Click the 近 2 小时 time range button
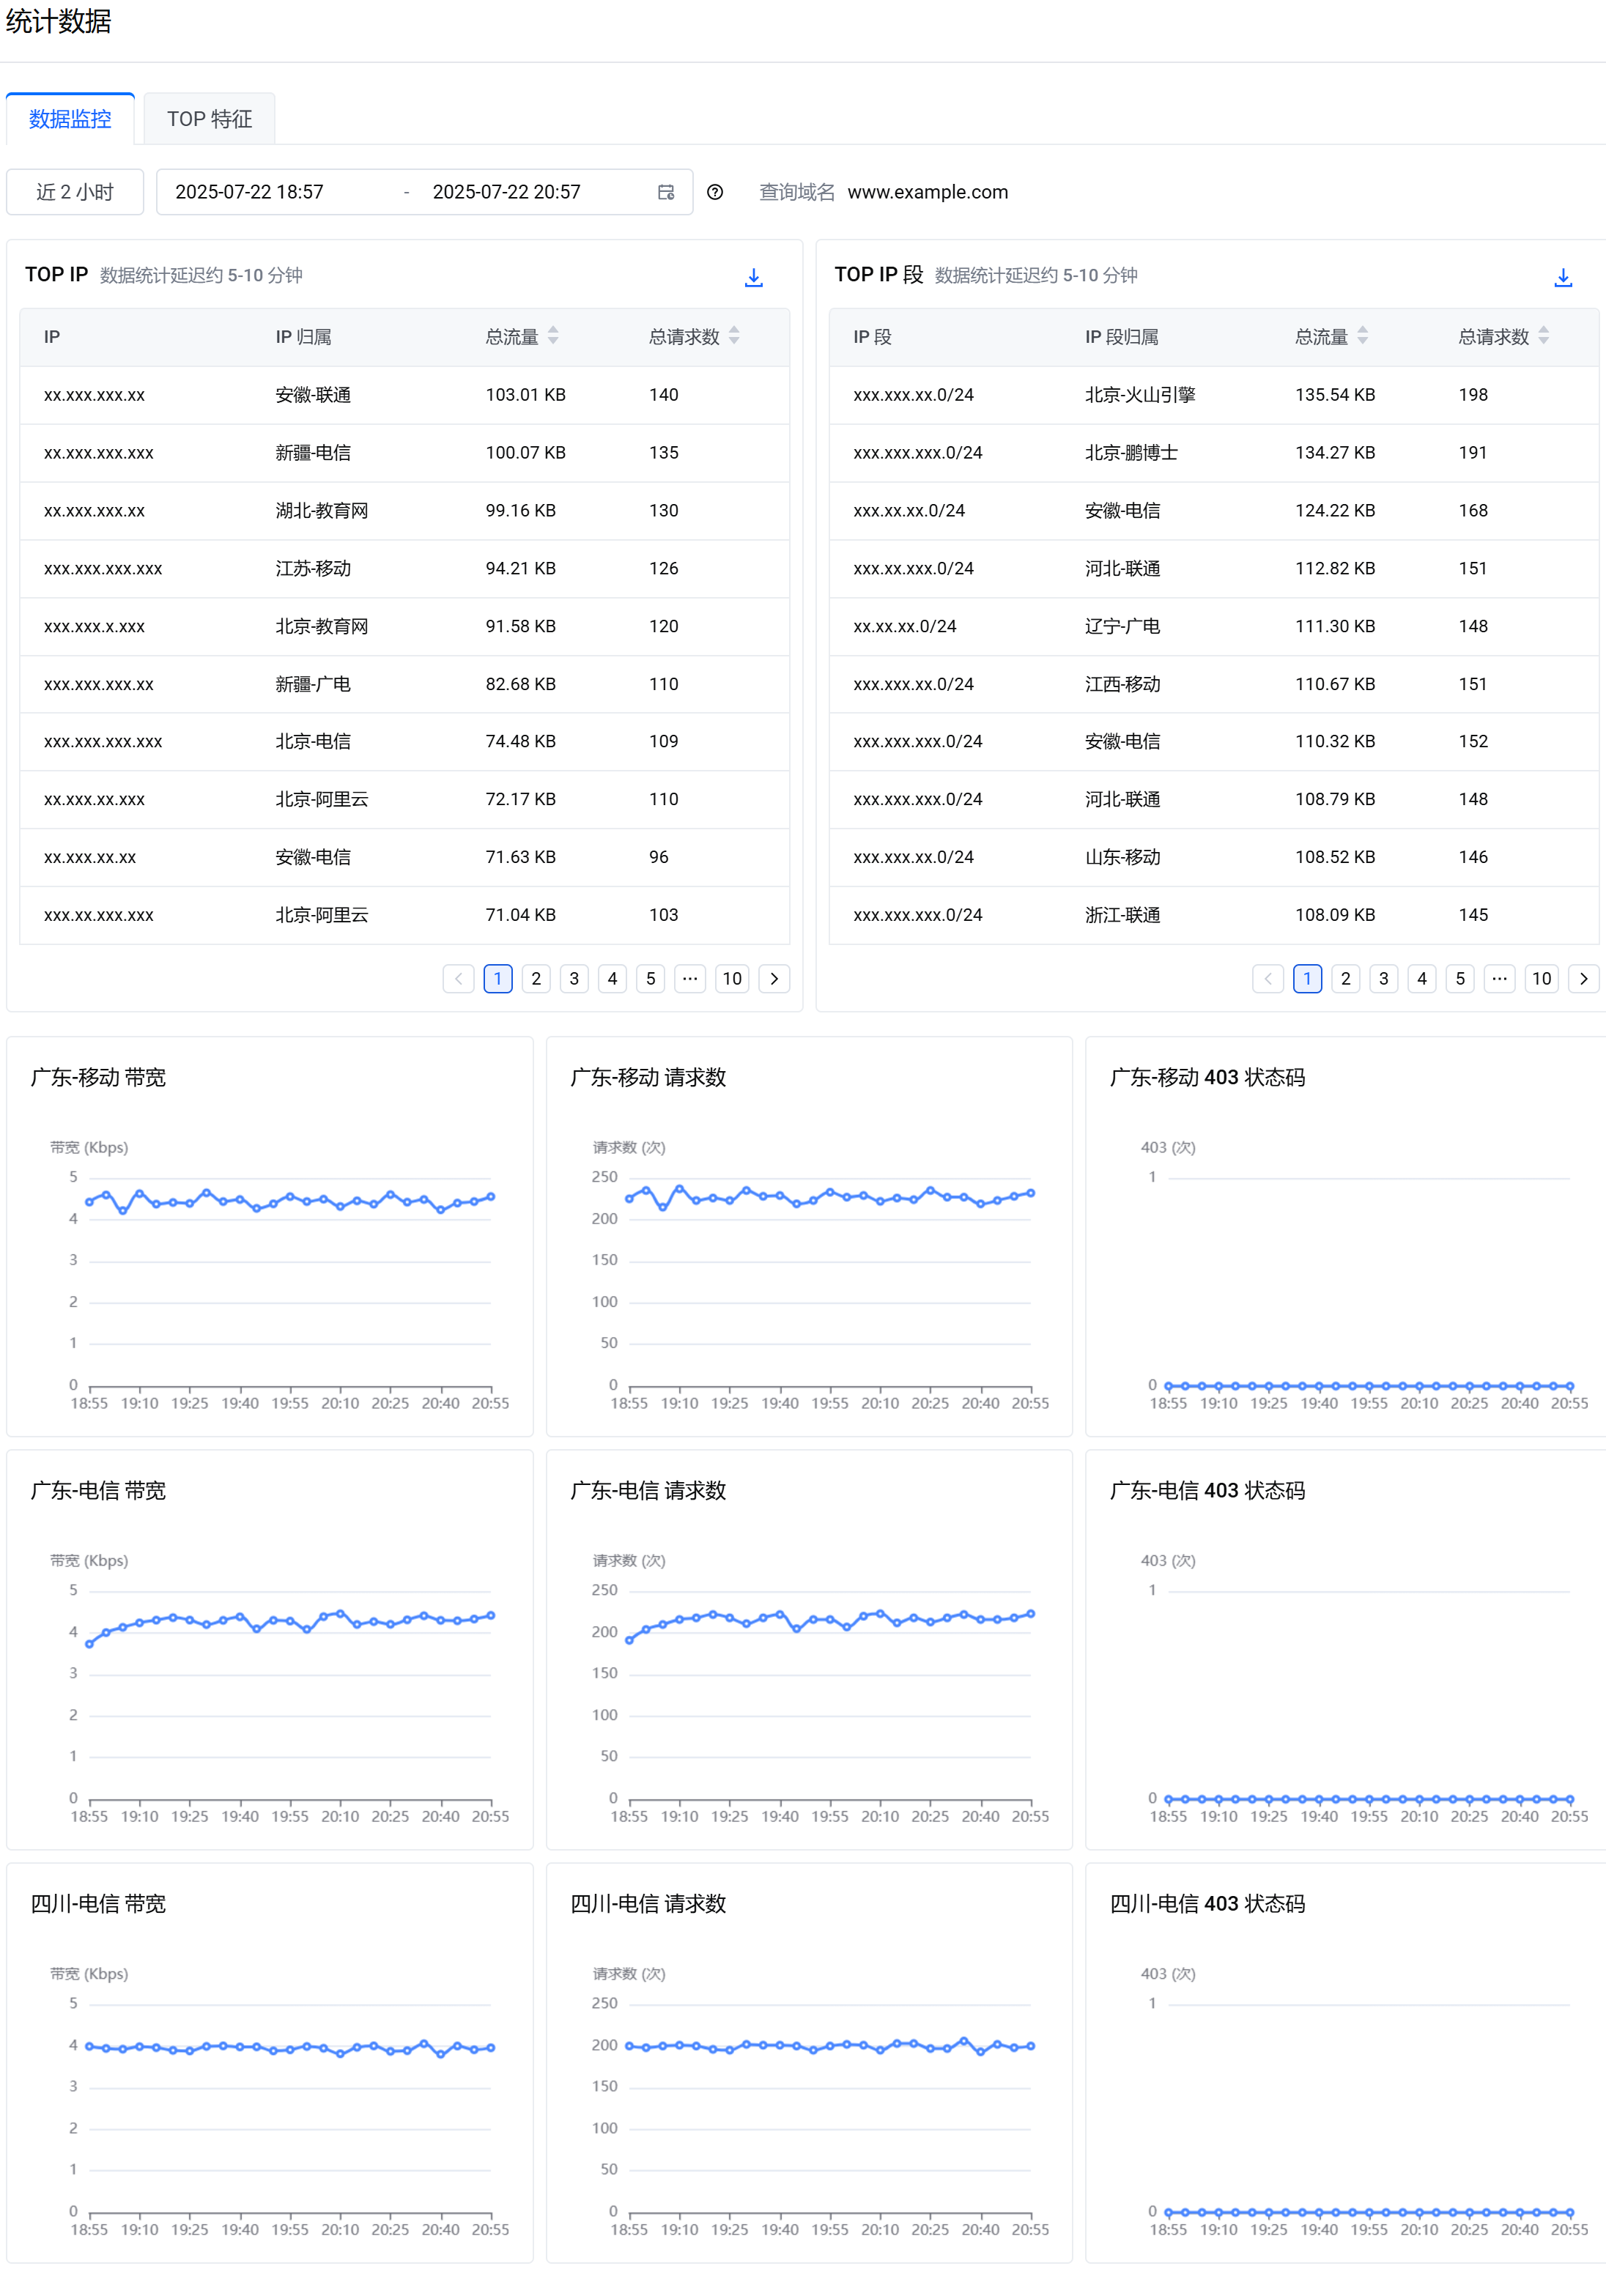 (75, 192)
